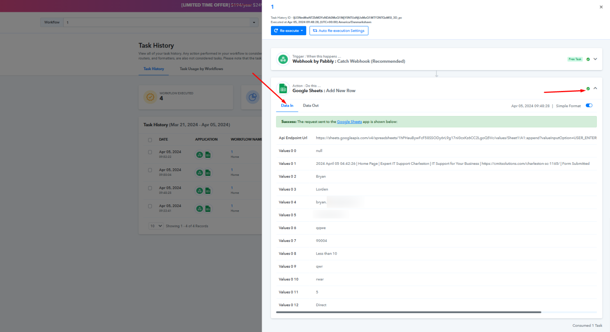Click the Workflow Executed badge icon

[x=150, y=97]
